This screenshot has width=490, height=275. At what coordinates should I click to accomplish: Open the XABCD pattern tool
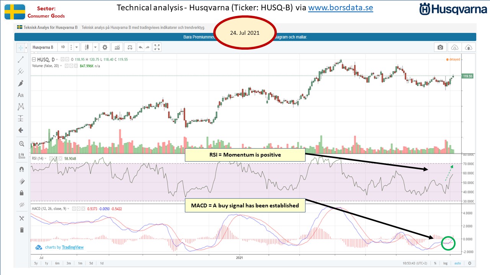21,107
